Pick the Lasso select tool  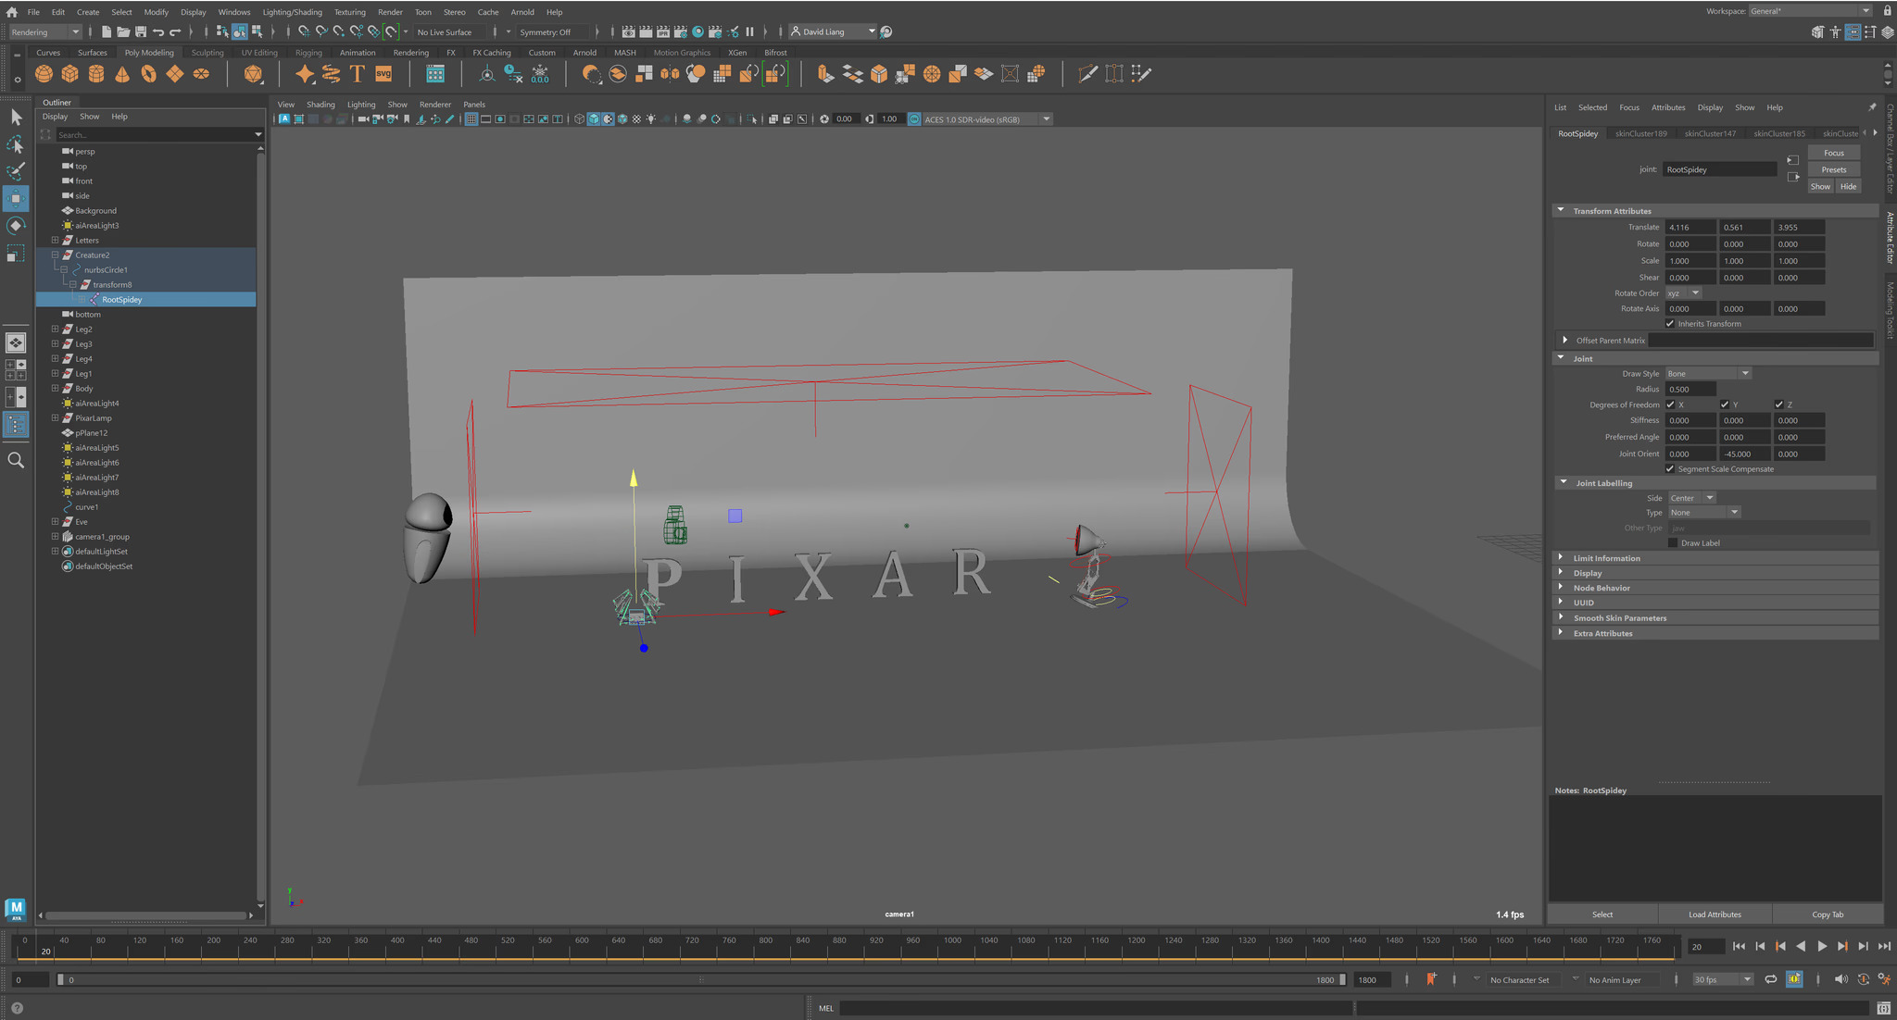point(16,144)
